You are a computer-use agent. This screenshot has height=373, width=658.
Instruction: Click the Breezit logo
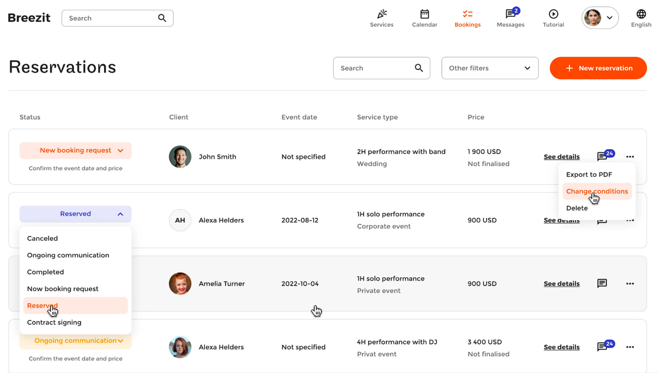click(29, 18)
